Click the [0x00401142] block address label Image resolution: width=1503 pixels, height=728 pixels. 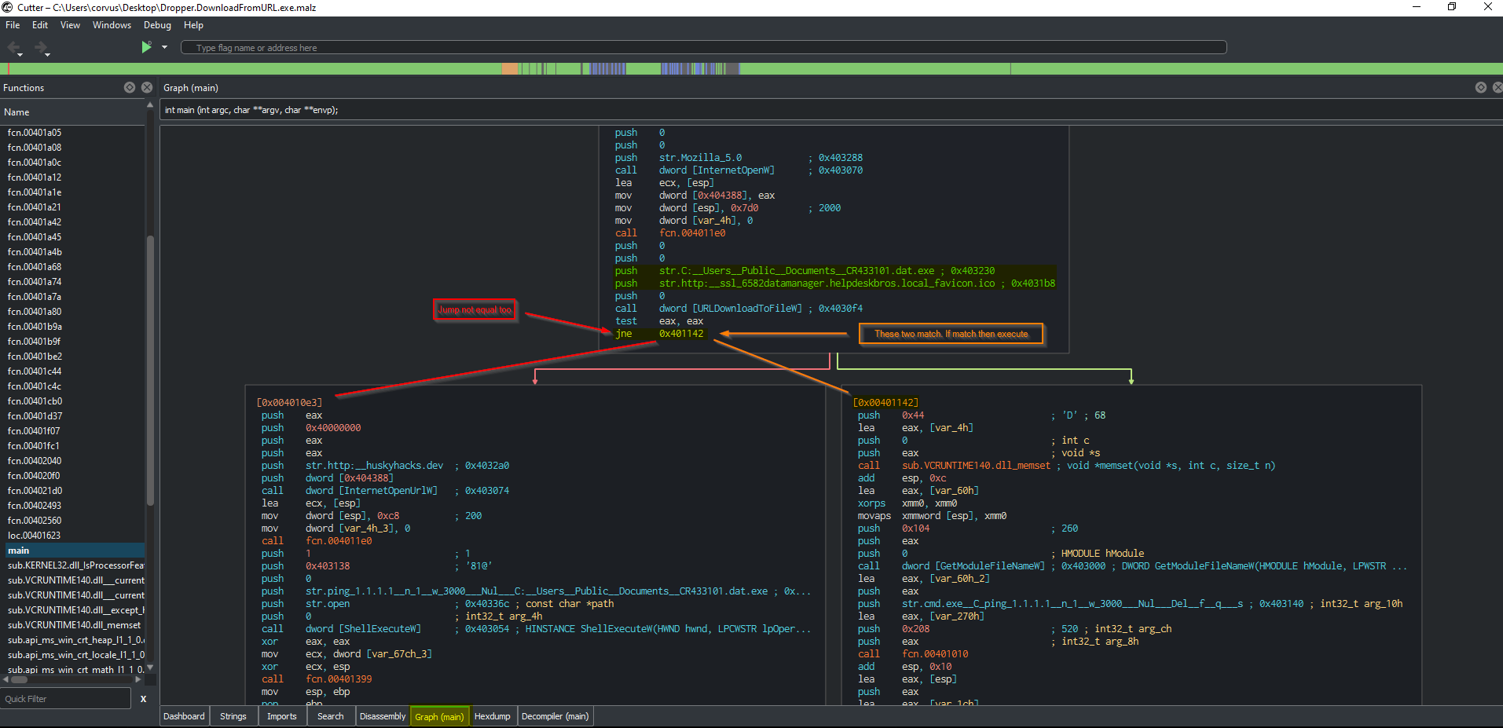point(885,403)
